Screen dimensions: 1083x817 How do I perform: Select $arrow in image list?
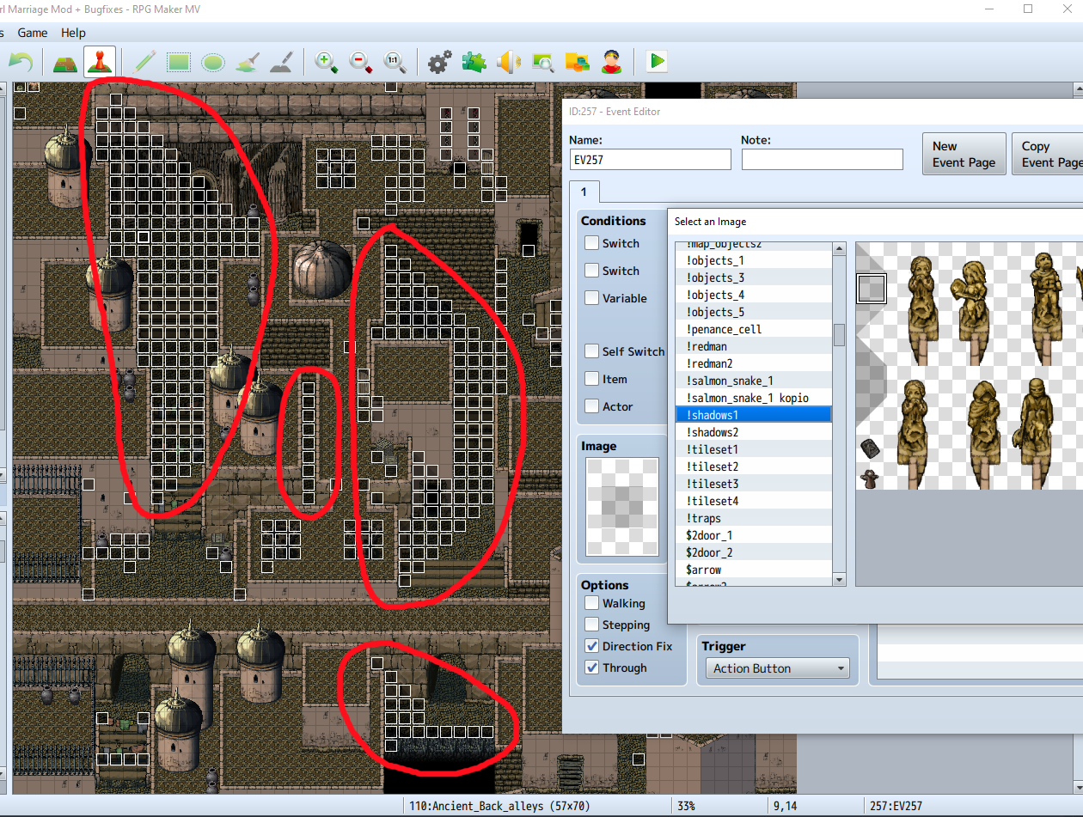click(754, 570)
